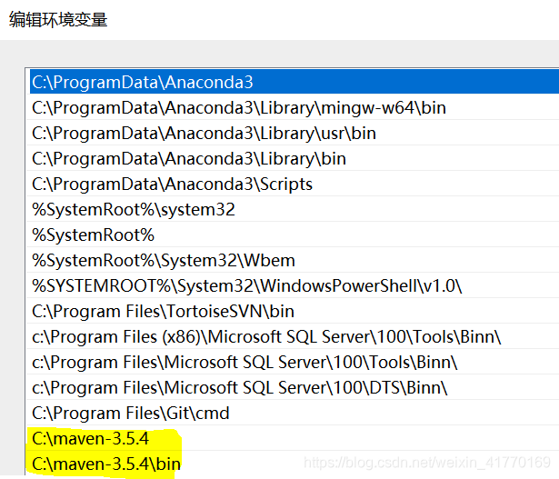Image resolution: width=559 pixels, height=479 pixels.
Task: Select the Anaconda3\Library\usr\bin path
Action: pos(294,134)
